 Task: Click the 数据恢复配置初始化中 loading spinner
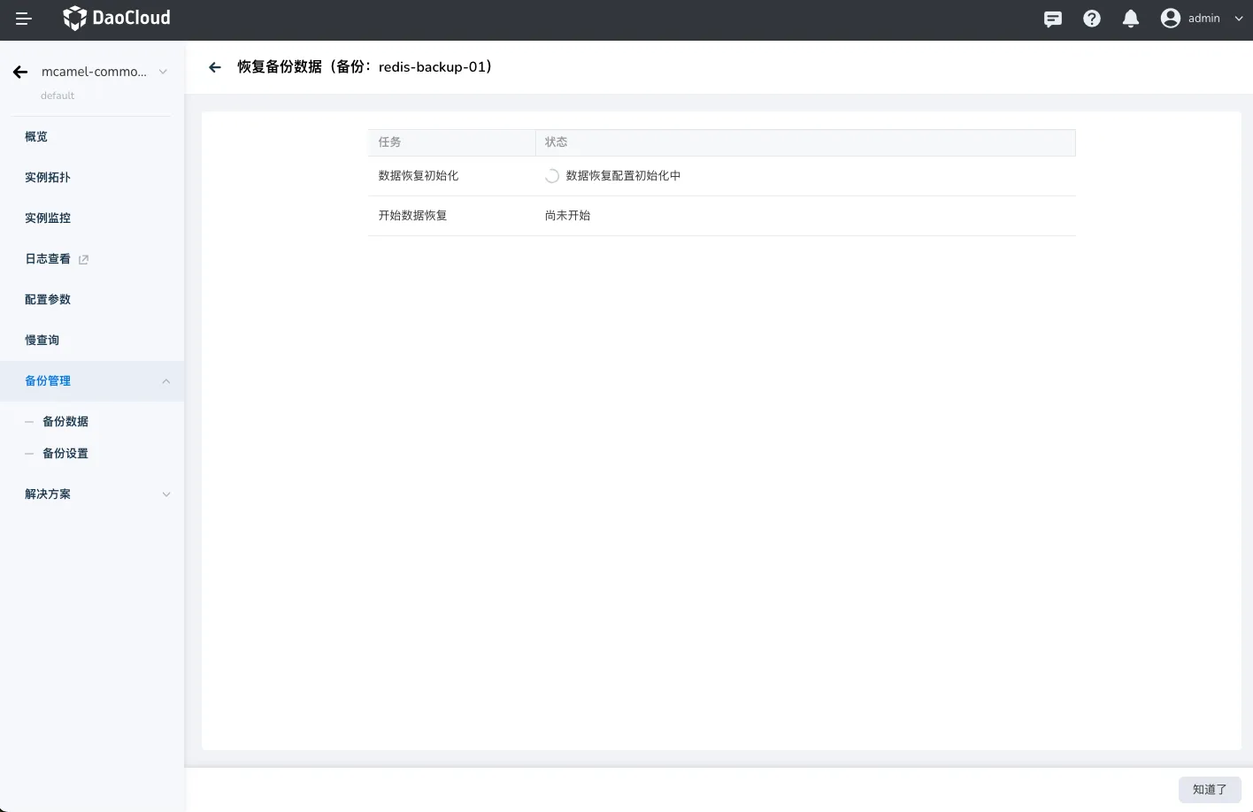pyautogui.click(x=552, y=176)
